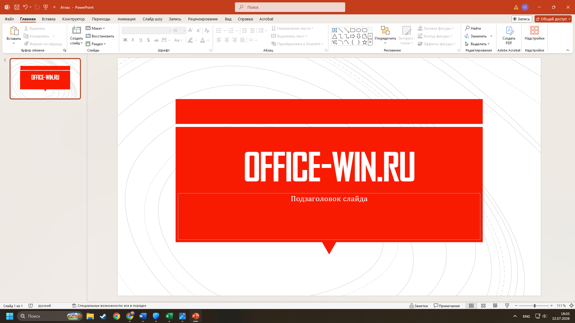The image size is (575, 323).
Task: Toggle Comments (Примечания) pane
Action: [446, 306]
